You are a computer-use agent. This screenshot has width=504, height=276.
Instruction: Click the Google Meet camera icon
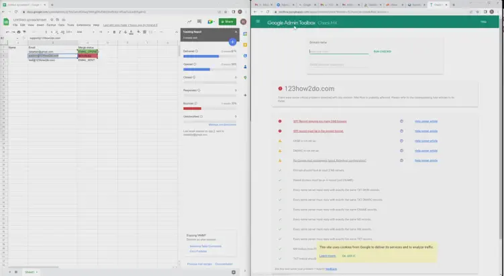coord(209,21)
